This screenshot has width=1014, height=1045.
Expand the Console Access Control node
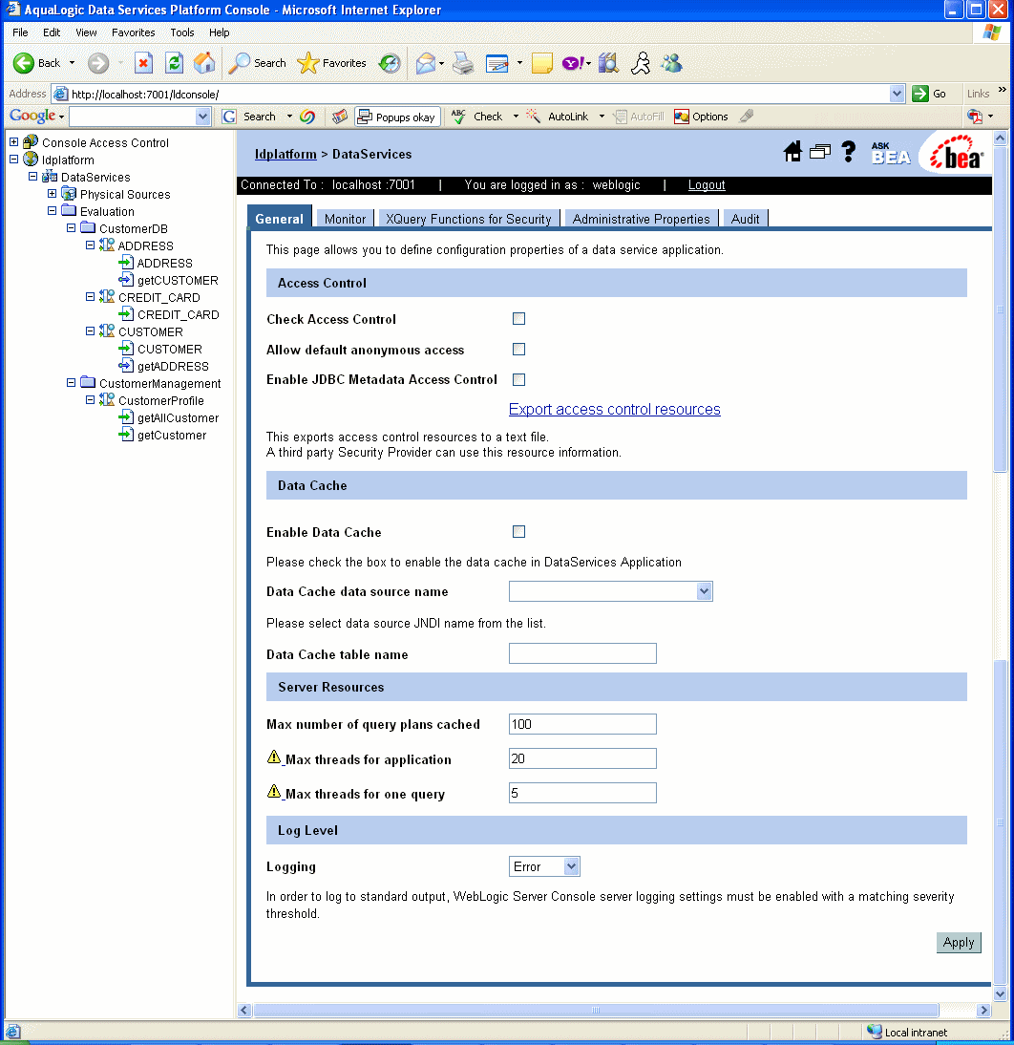13,142
